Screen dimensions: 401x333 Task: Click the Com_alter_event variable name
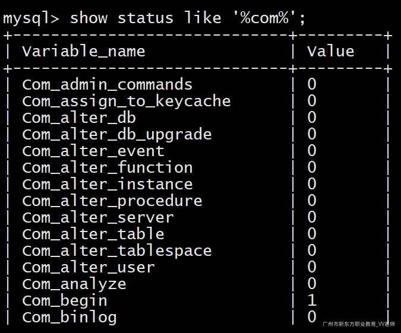click(93, 151)
